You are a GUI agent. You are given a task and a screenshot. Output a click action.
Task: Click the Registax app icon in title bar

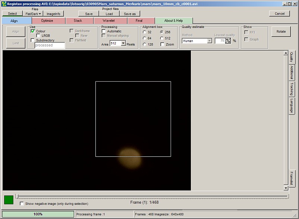(4, 3)
